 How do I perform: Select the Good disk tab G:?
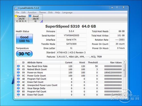click(36, 19)
